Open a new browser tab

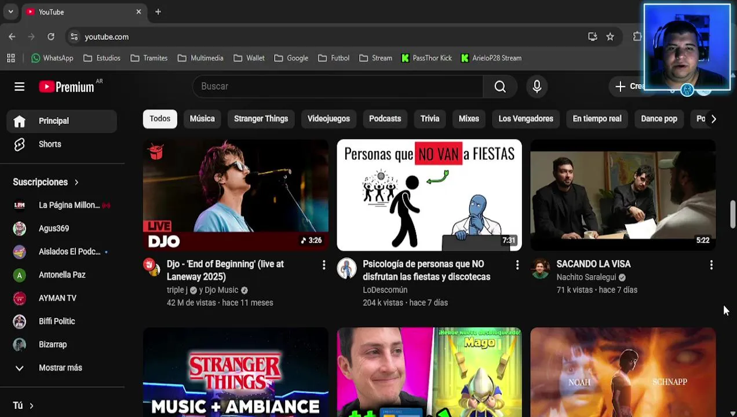[x=158, y=12]
